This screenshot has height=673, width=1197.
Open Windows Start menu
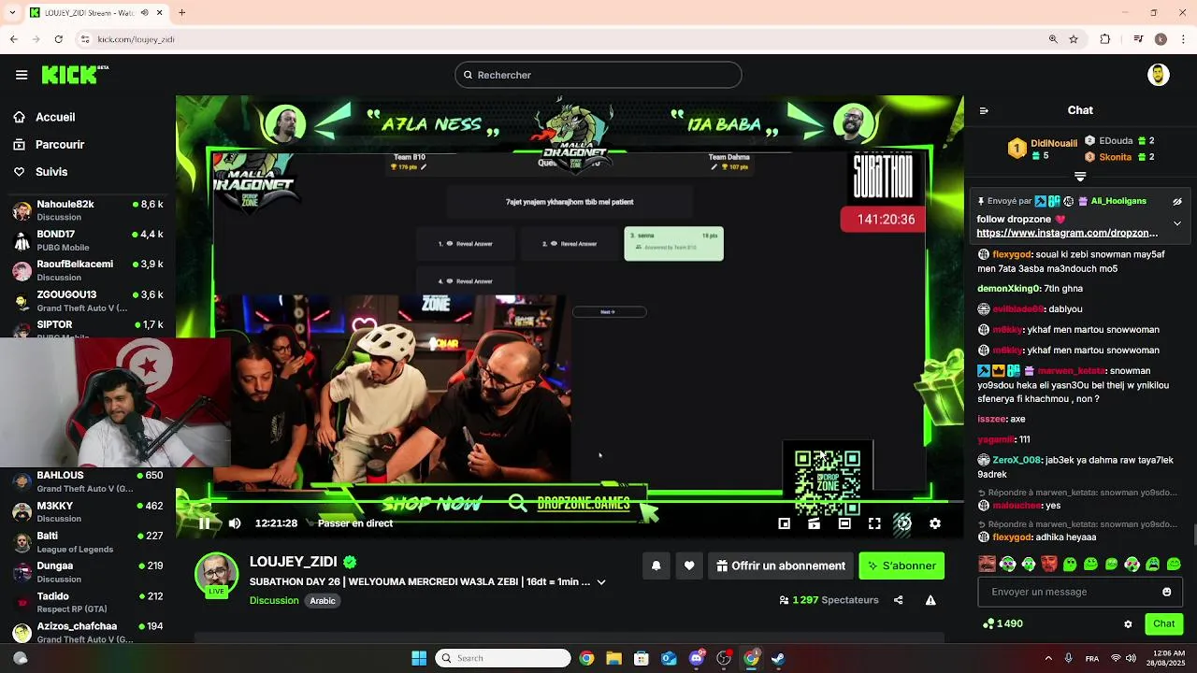click(x=419, y=658)
